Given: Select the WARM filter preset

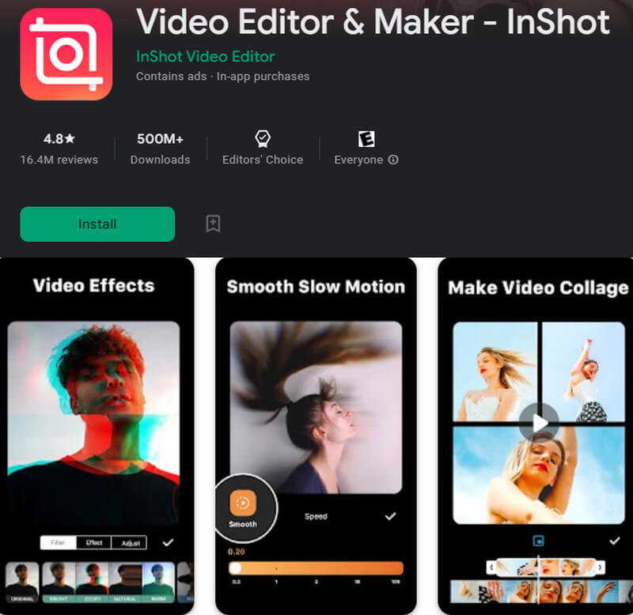Looking at the screenshot, I should tap(158, 582).
